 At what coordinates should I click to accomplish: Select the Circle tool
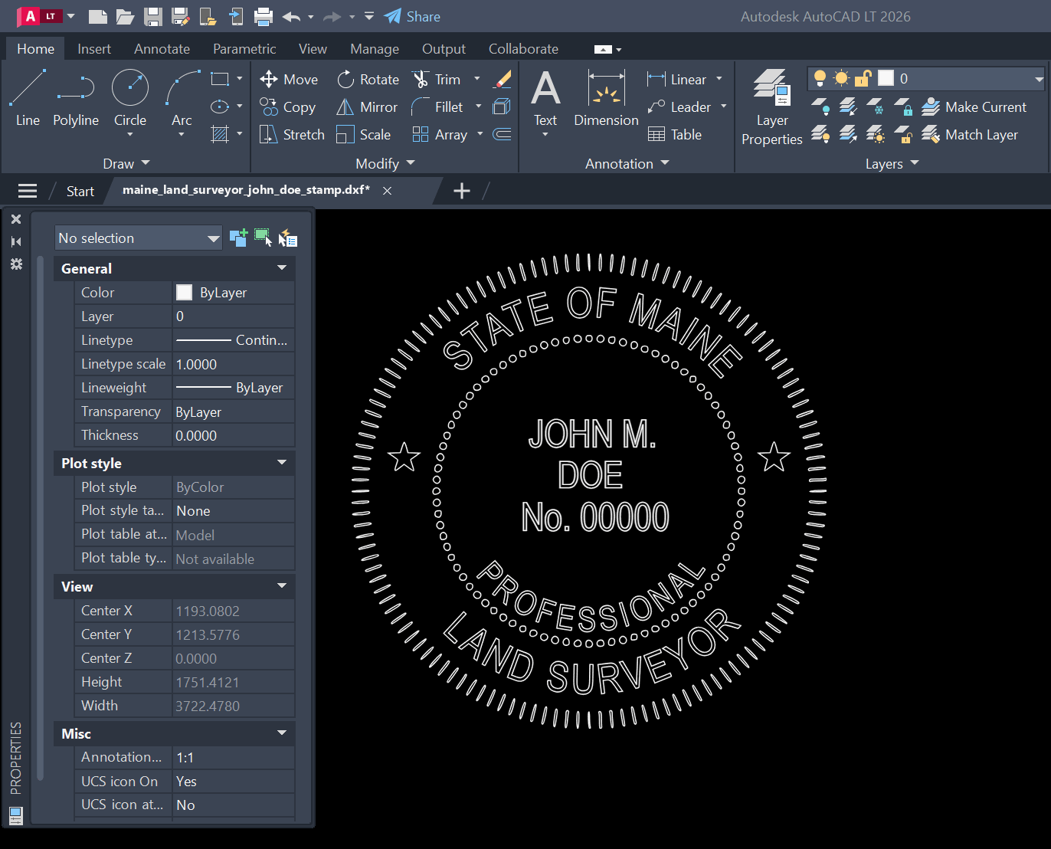click(130, 98)
